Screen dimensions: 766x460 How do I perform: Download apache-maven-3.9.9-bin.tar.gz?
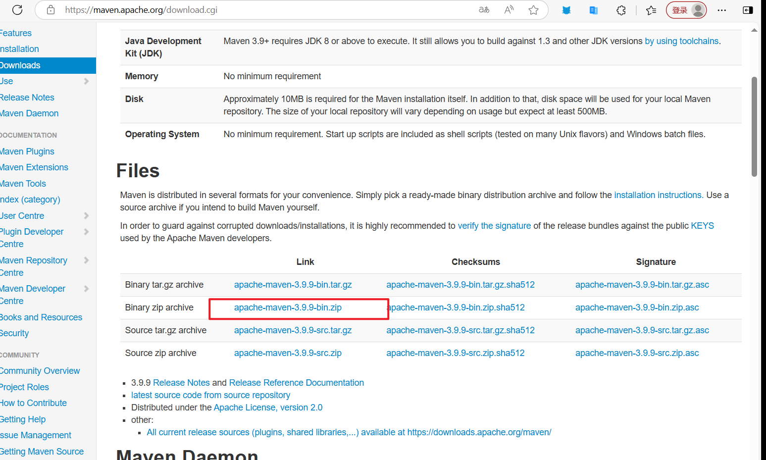click(293, 285)
